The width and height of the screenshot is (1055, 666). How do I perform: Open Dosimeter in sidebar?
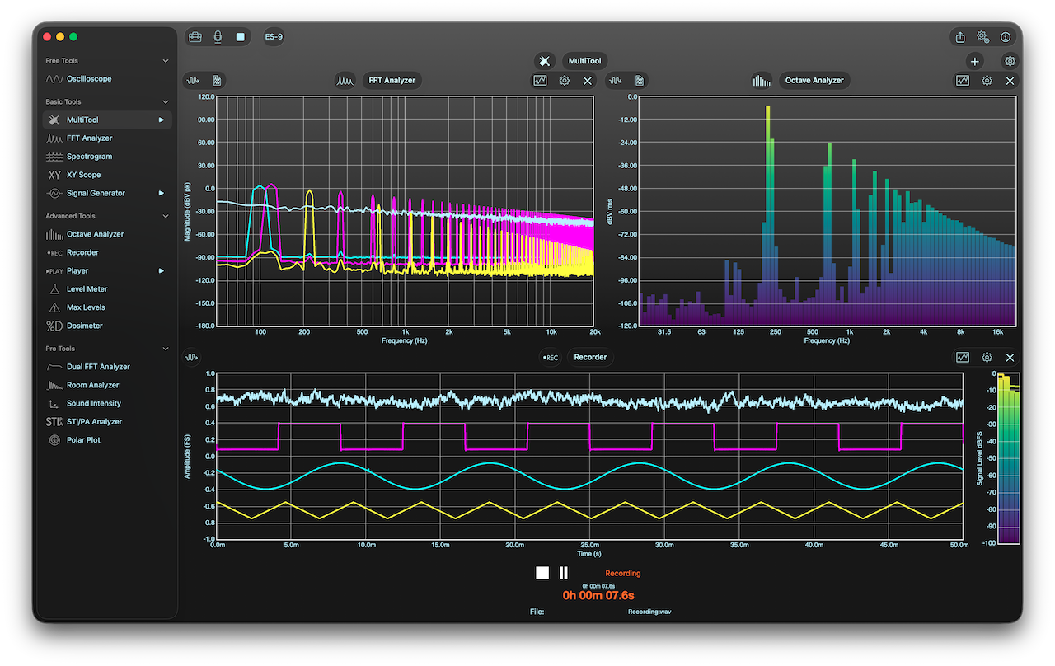[107, 326]
